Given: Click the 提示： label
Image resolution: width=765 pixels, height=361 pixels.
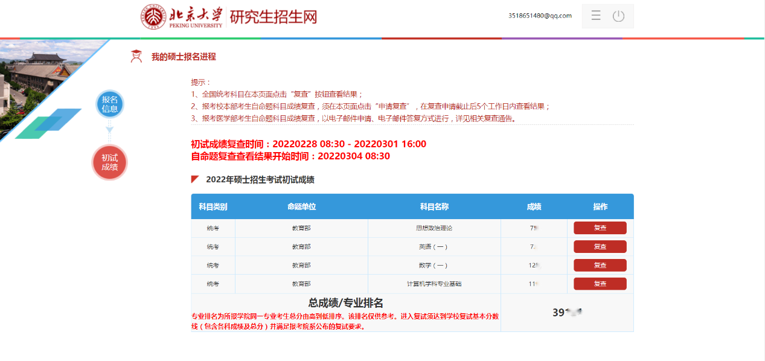Looking at the screenshot, I should 202,82.
